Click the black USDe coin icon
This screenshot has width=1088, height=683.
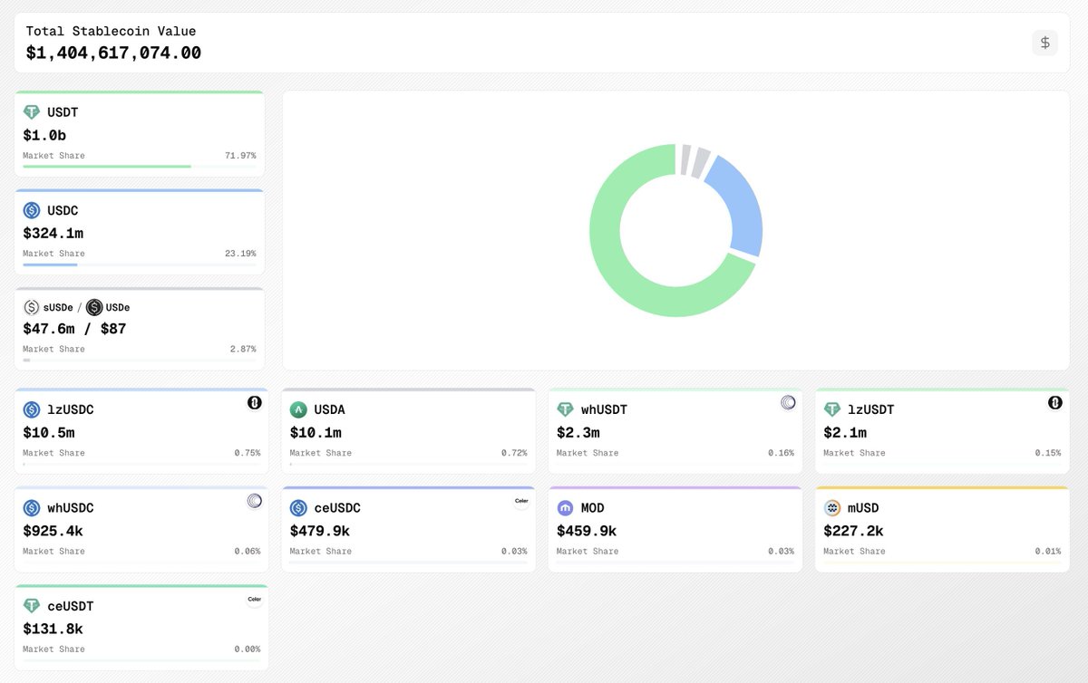click(94, 307)
